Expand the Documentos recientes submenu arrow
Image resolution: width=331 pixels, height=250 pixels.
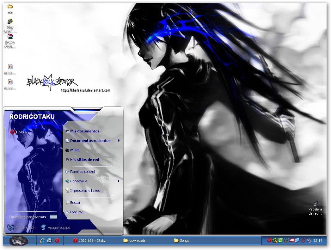(x=119, y=141)
